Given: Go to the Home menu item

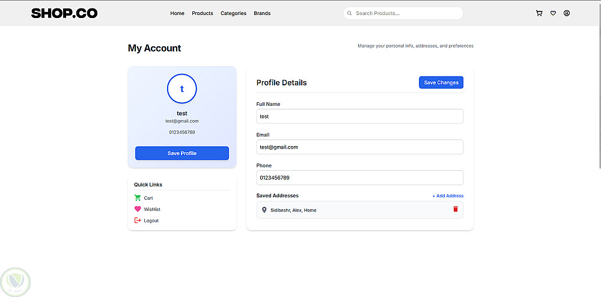Looking at the screenshot, I should 177,13.
